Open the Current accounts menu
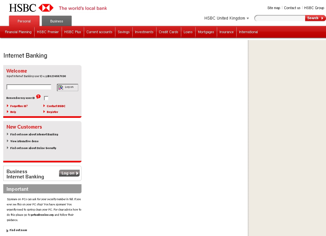The width and height of the screenshot is (326, 236). click(99, 32)
